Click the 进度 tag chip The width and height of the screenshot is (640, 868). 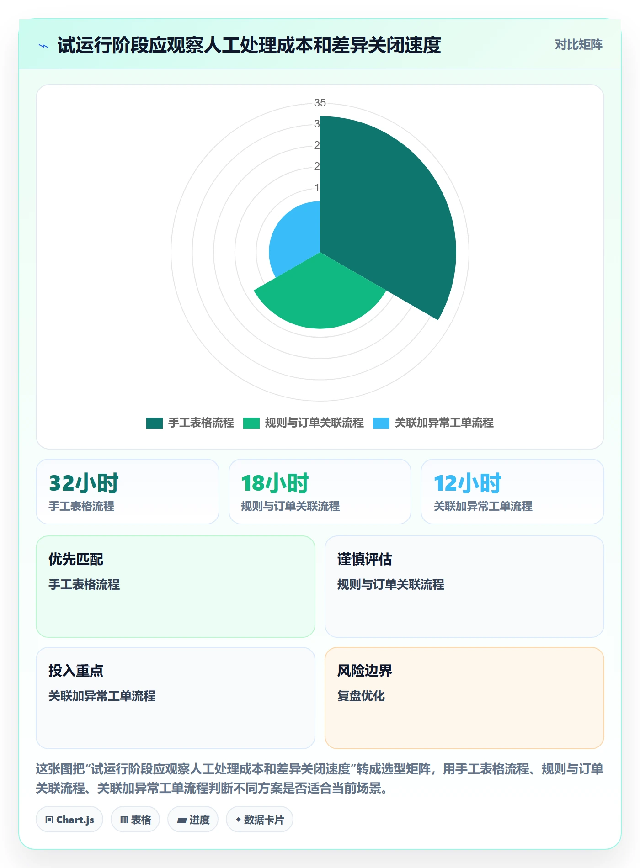tap(193, 820)
